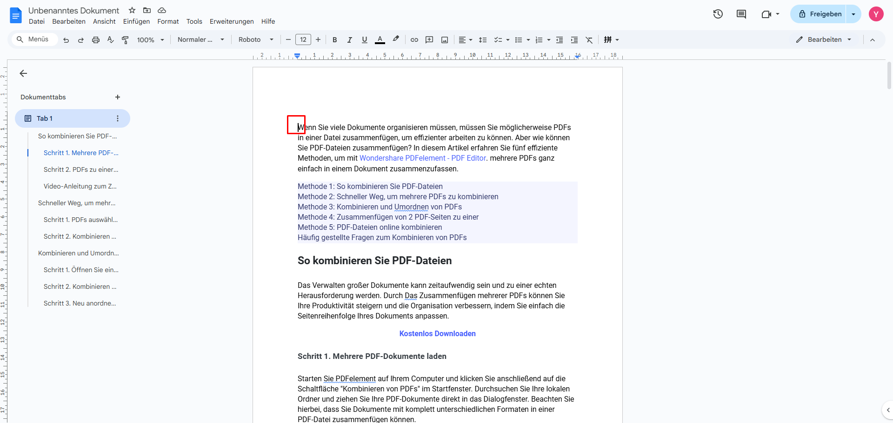Insert an image from toolbar
This screenshot has height=423, width=893.
click(x=445, y=40)
